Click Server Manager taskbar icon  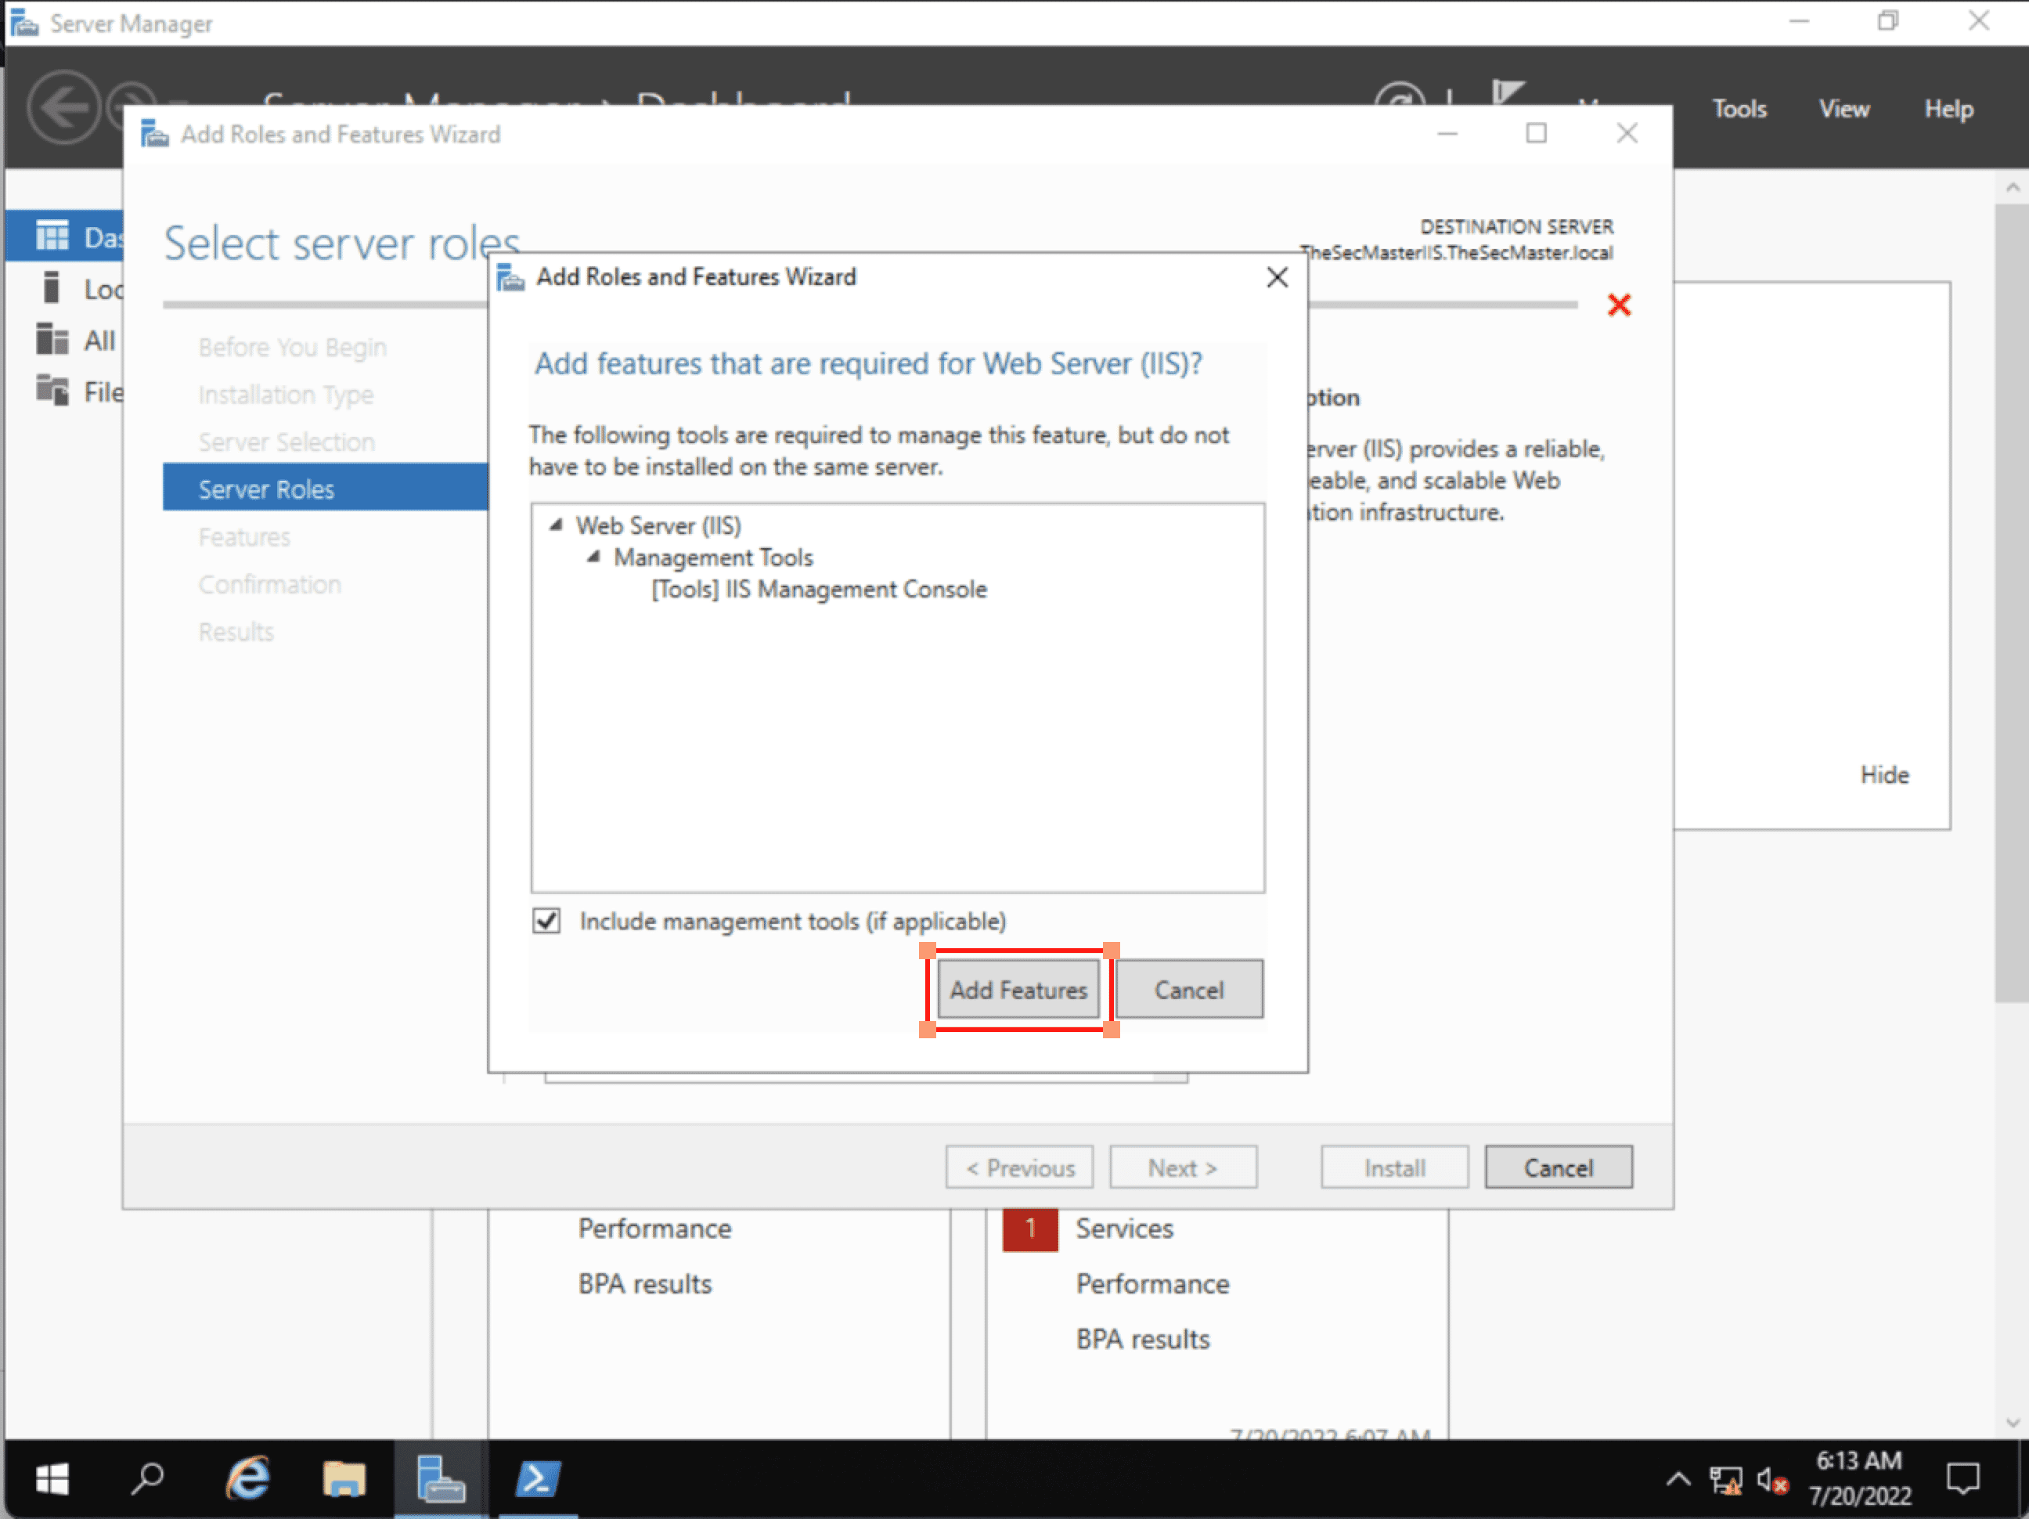(441, 1478)
